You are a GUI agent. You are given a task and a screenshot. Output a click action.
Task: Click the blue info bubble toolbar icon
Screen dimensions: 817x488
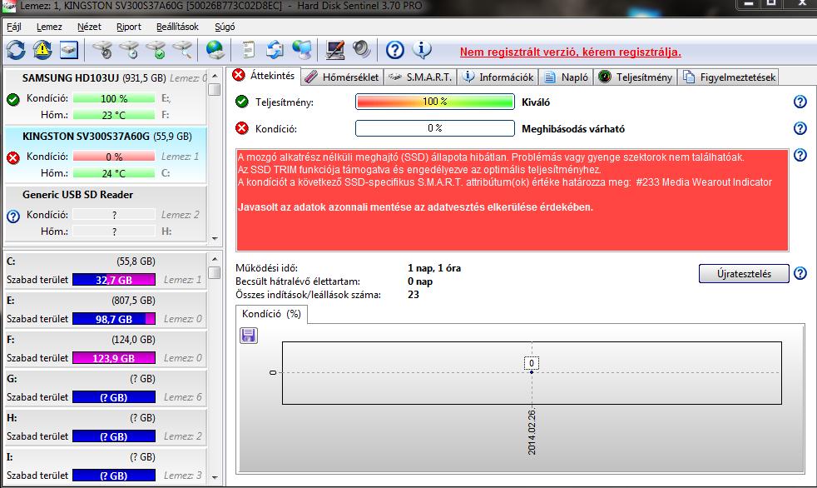[422, 50]
